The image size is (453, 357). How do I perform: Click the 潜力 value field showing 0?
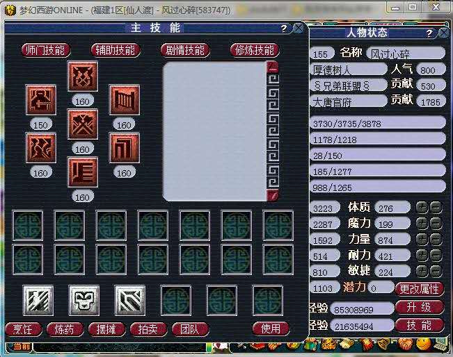pyautogui.click(x=381, y=288)
